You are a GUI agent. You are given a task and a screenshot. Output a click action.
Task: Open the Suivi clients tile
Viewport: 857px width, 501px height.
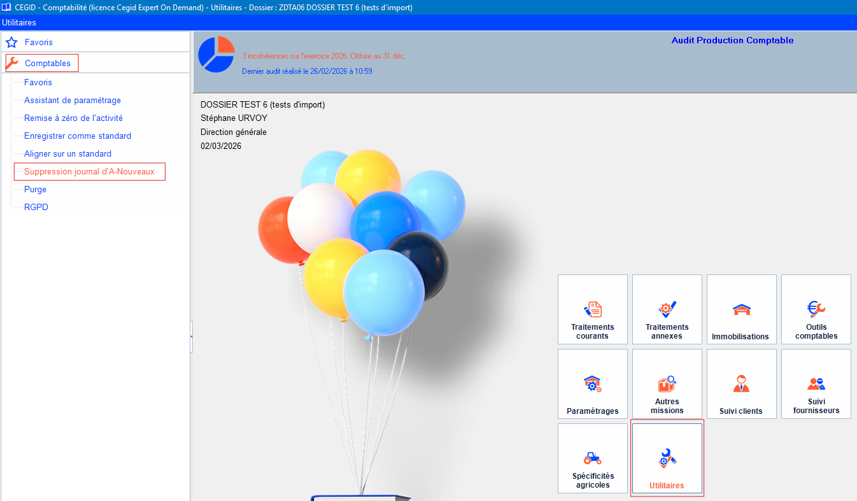pyautogui.click(x=741, y=384)
